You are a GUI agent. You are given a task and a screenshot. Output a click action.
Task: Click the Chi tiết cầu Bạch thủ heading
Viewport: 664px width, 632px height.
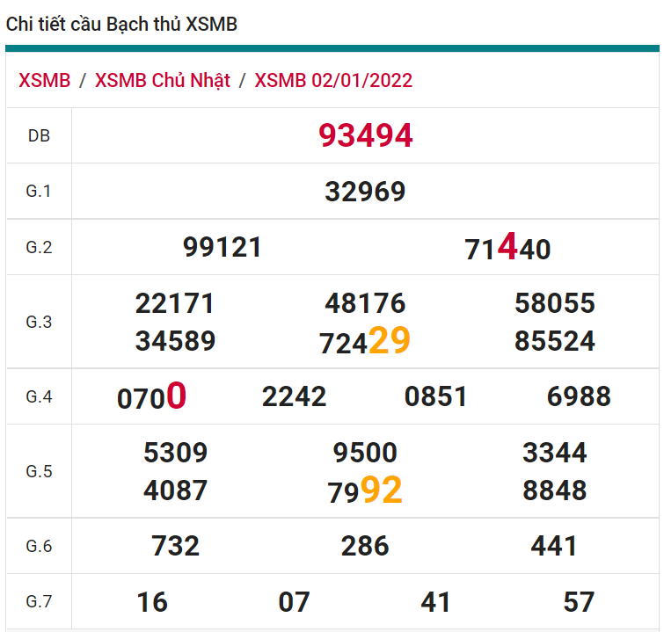point(121,25)
